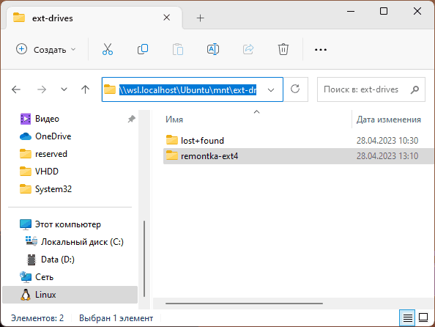Click the Поиск в: ext-drives search box
435x327 pixels.
371,89
